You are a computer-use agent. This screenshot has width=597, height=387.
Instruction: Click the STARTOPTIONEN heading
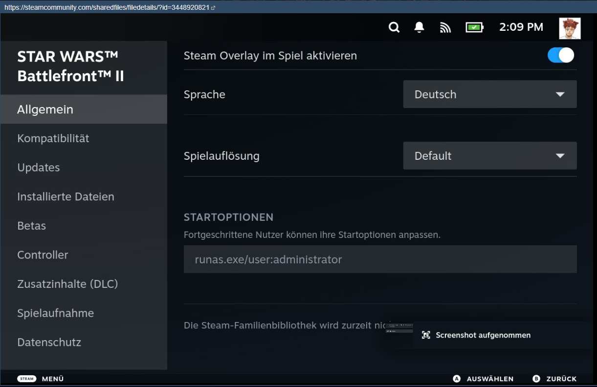pyautogui.click(x=228, y=217)
